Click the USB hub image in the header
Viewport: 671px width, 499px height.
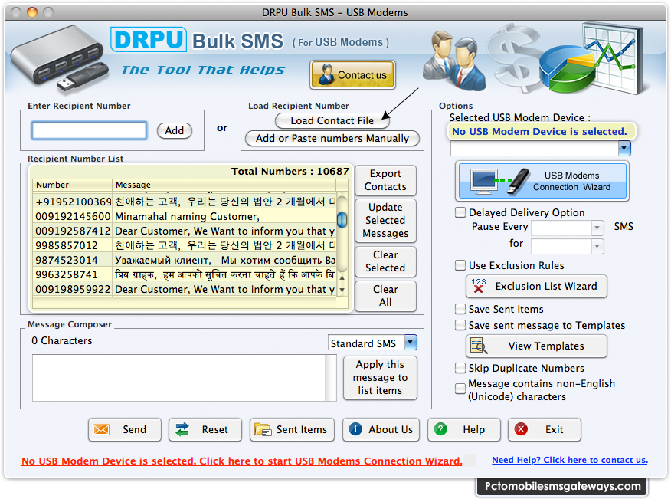[x=59, y=59]
